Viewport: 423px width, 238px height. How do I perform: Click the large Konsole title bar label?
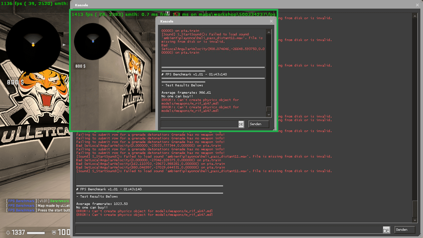click(x=82, y=5)
